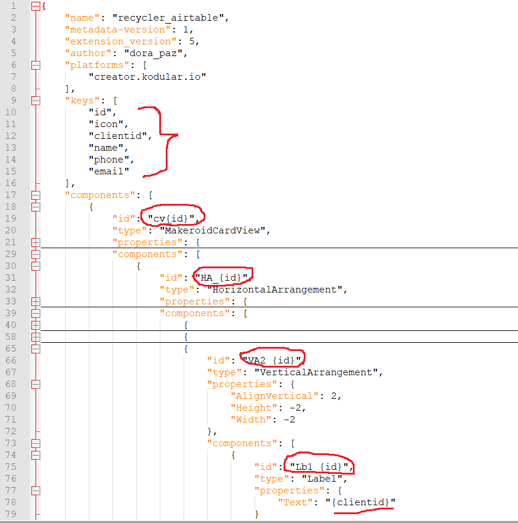Viewport: 518px width, 523px height.
Task: Click the "extension_version" key
Action: 121,41
